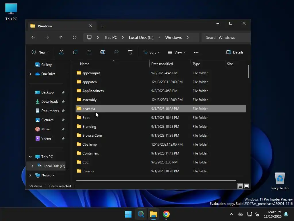Image resolution: width=294 pixels, height=221 pixels.
Task: Click File Explorer icon on taskbar
Action: tap(153, 214)
